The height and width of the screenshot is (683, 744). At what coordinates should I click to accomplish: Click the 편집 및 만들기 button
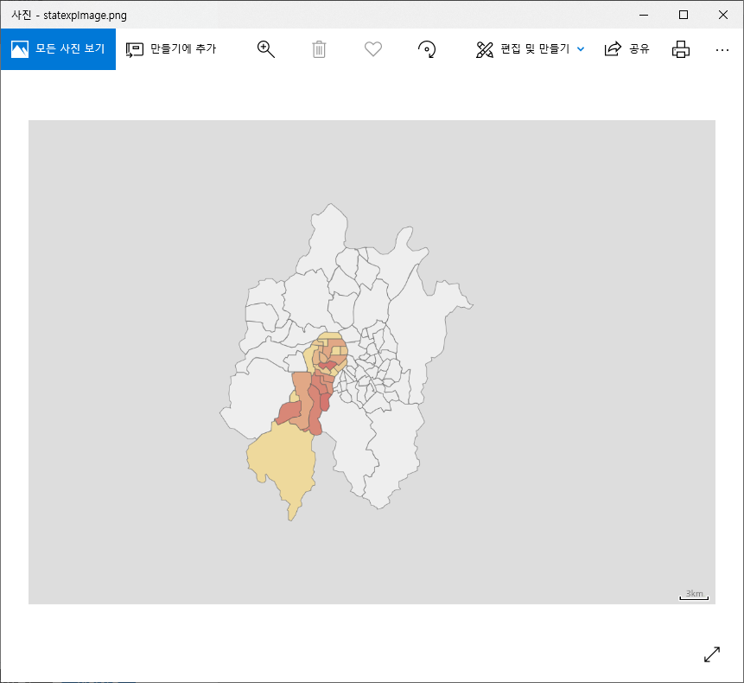click(530, 48)
